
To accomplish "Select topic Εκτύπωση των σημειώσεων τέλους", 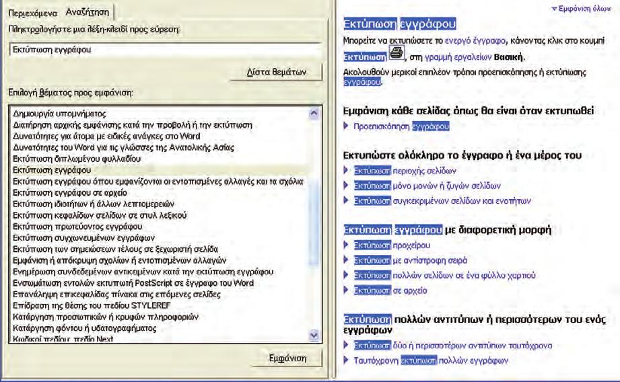I will coord(116,250).
